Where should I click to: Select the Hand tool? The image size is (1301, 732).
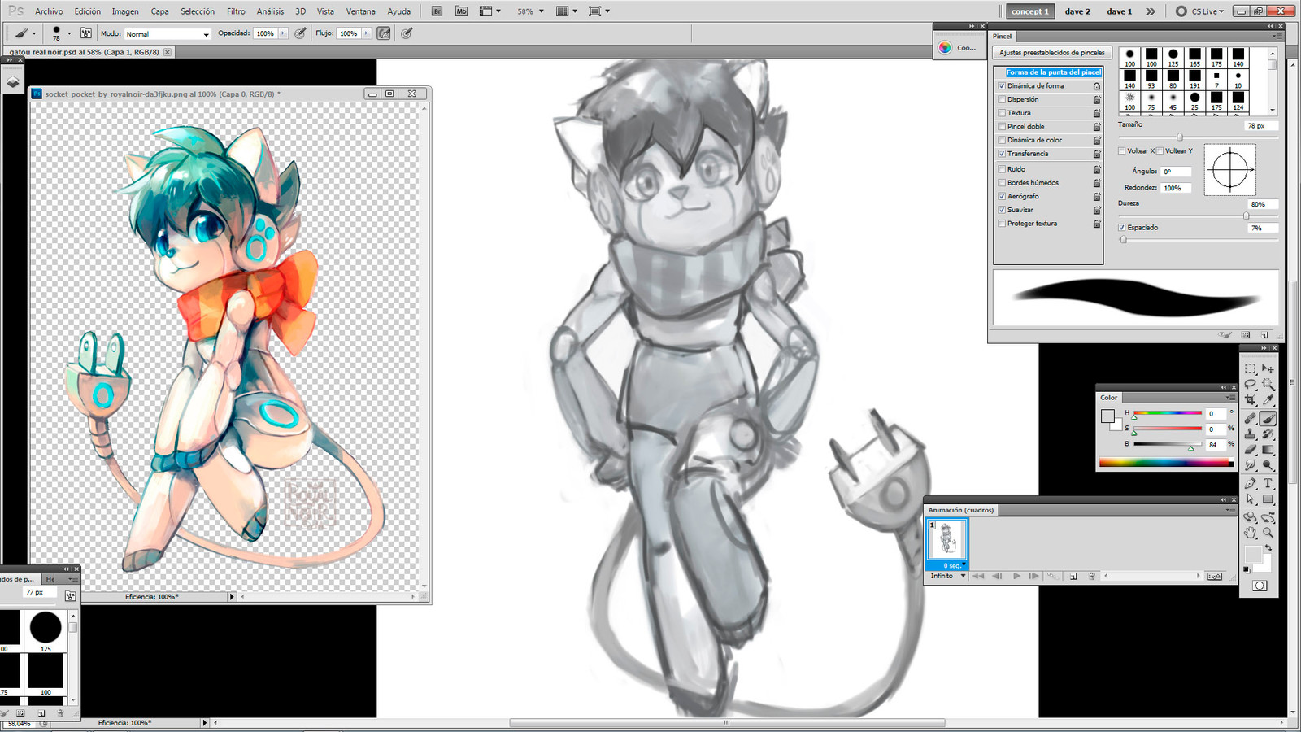coord(1251,533)
